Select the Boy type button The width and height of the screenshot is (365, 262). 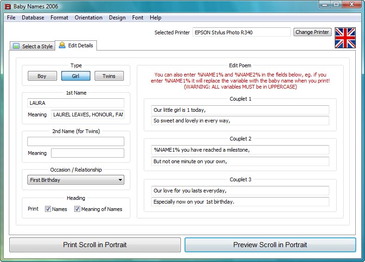click(42, 76)
